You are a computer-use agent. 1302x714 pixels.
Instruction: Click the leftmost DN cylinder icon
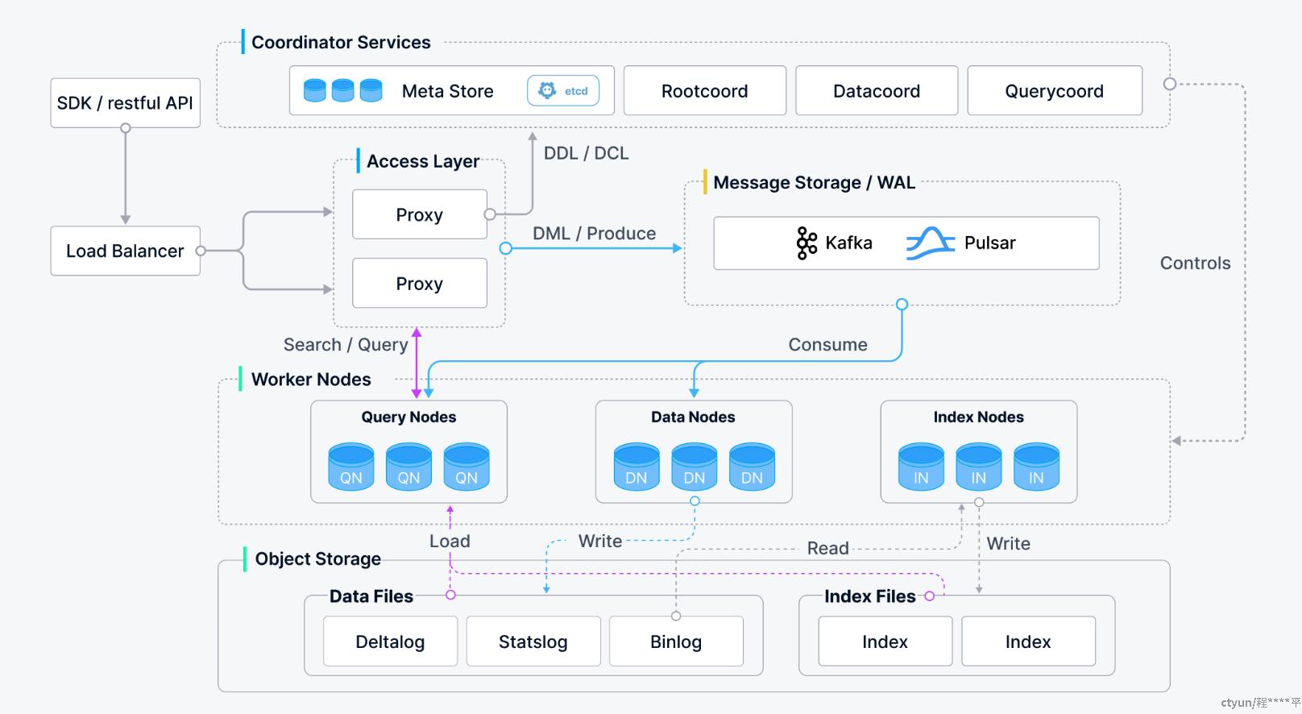pyautogui.click(x=636, y=467)
